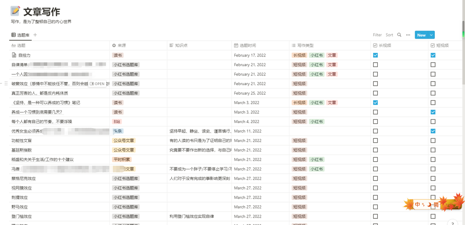Switch to the 选题库 view tab
The height and width of the screenshot is (225, 465).
pos(22,35)
